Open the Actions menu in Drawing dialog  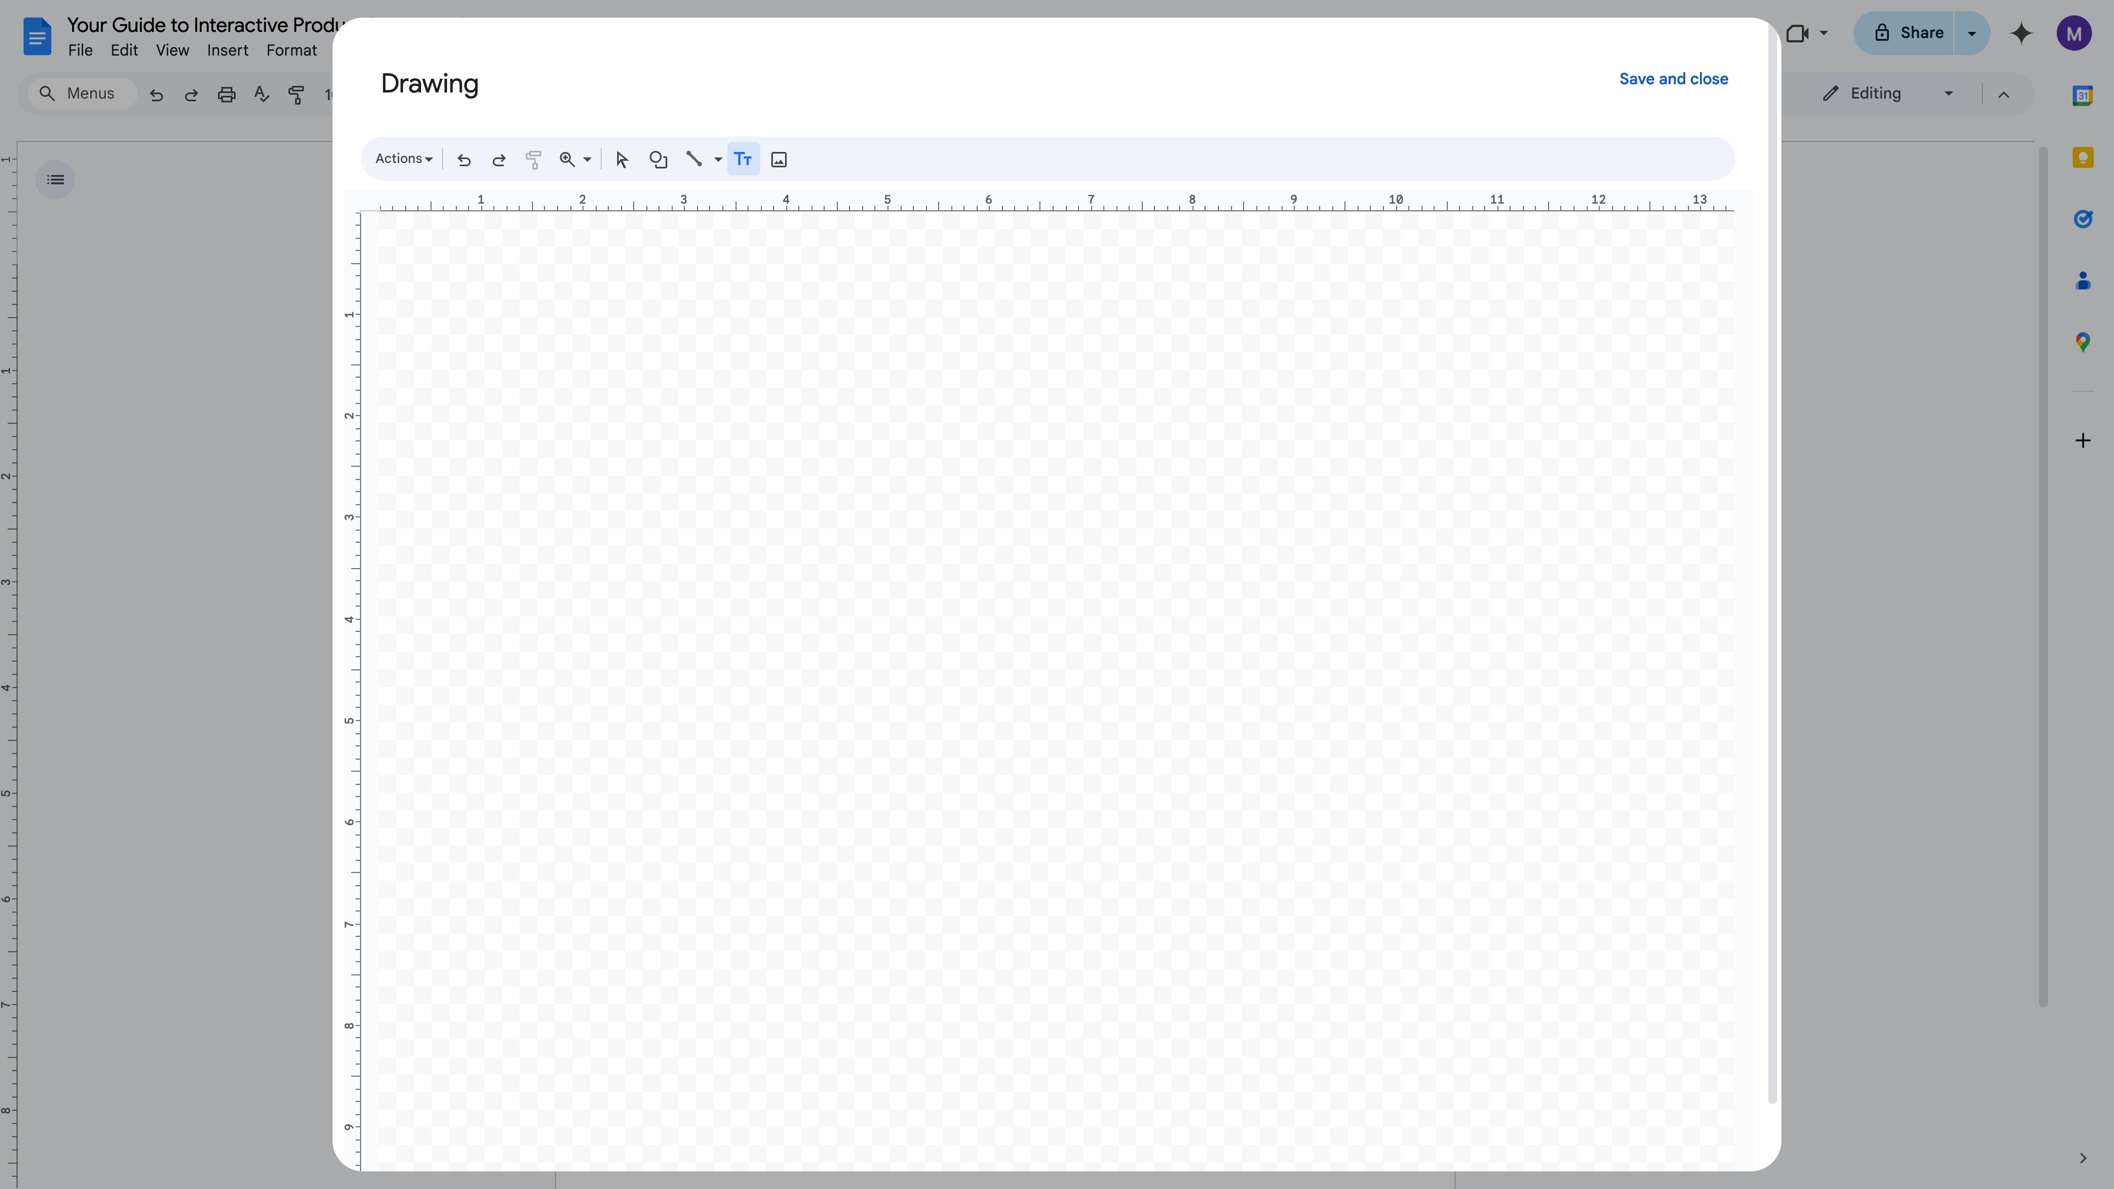(x=403, y=159)
